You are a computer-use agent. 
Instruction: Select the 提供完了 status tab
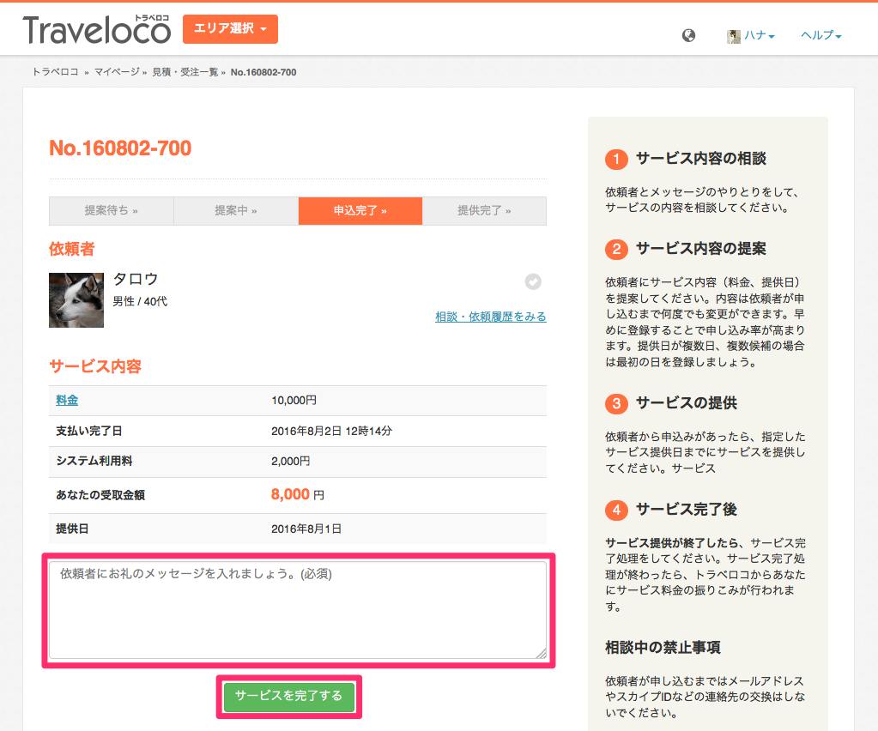click(484, 211)
